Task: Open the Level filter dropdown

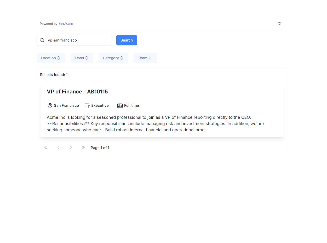Action: 82,58
